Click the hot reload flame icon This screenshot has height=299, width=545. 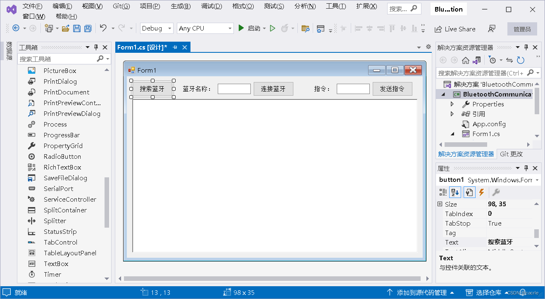tap(285, 28)
